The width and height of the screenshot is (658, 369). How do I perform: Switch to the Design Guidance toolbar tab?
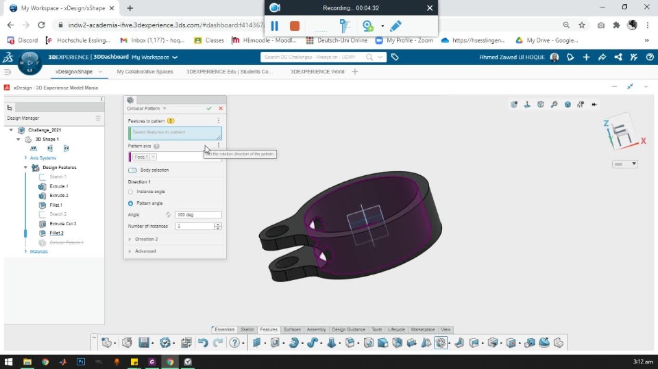pos(349,329)
